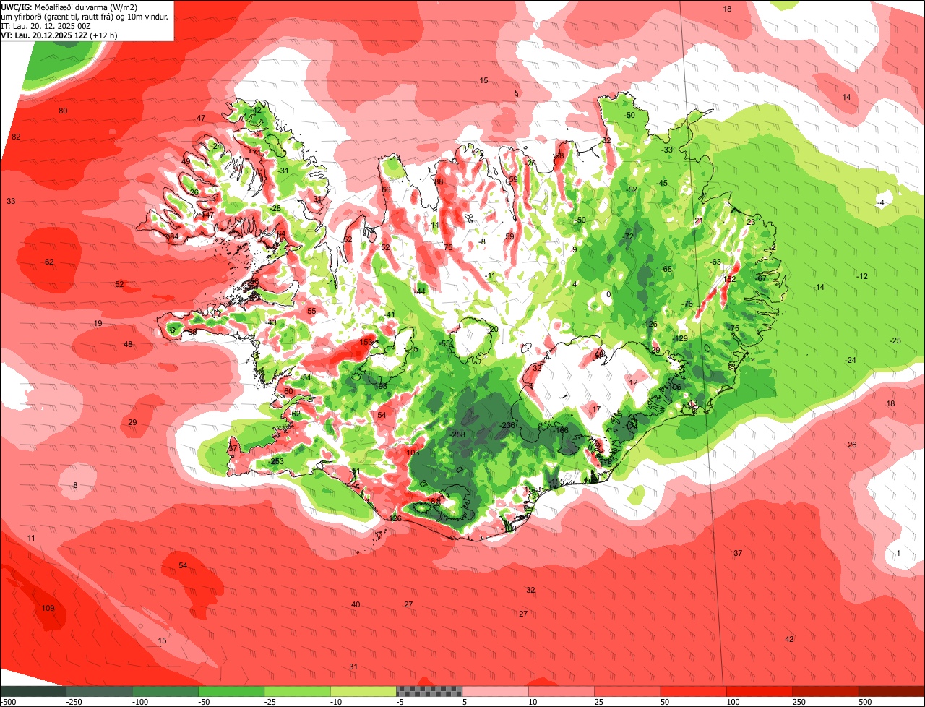This screenshot has height=707, width=925.
Task: Click the '100' legend tick label
Action: [733, 702]
